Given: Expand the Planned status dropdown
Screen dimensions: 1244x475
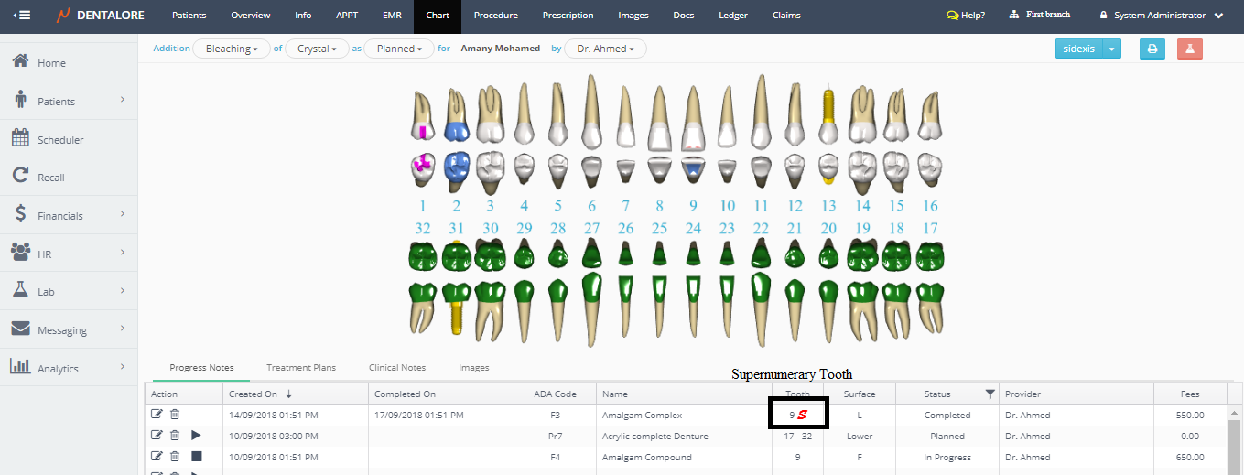Looking at the screenshot, I should pyautogui.click(x=398, y=49).
